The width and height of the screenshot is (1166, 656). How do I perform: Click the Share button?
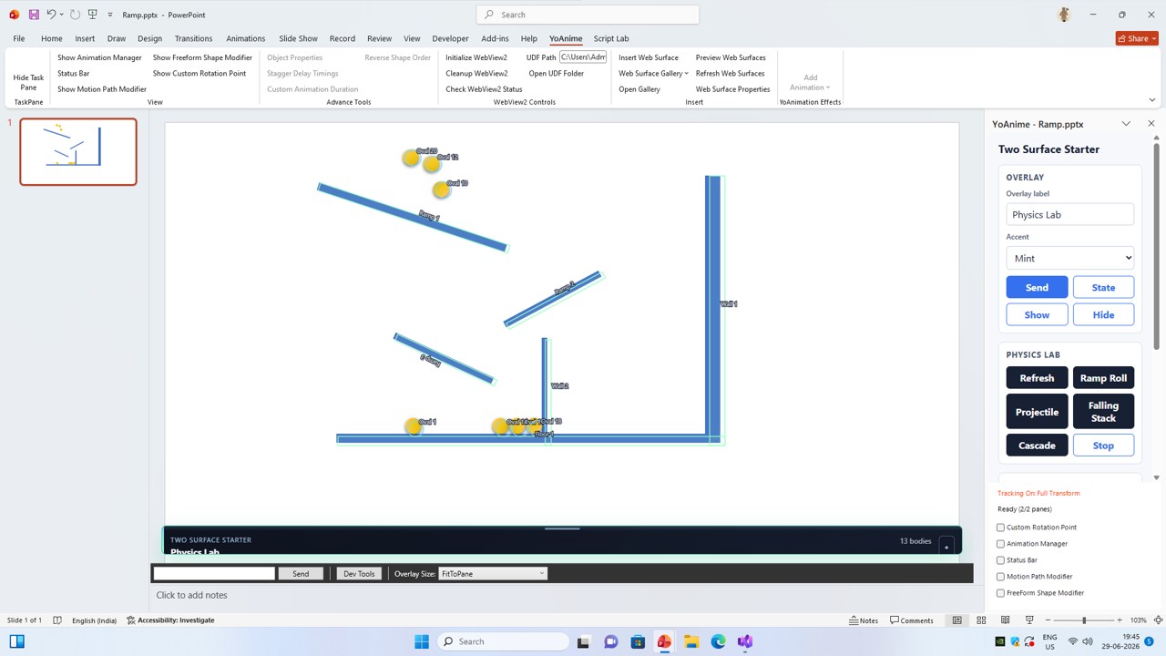click(1137, 38)
